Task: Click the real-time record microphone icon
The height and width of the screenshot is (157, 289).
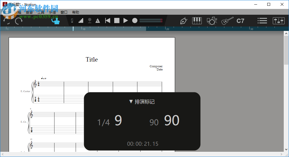Action: [90, 20]
